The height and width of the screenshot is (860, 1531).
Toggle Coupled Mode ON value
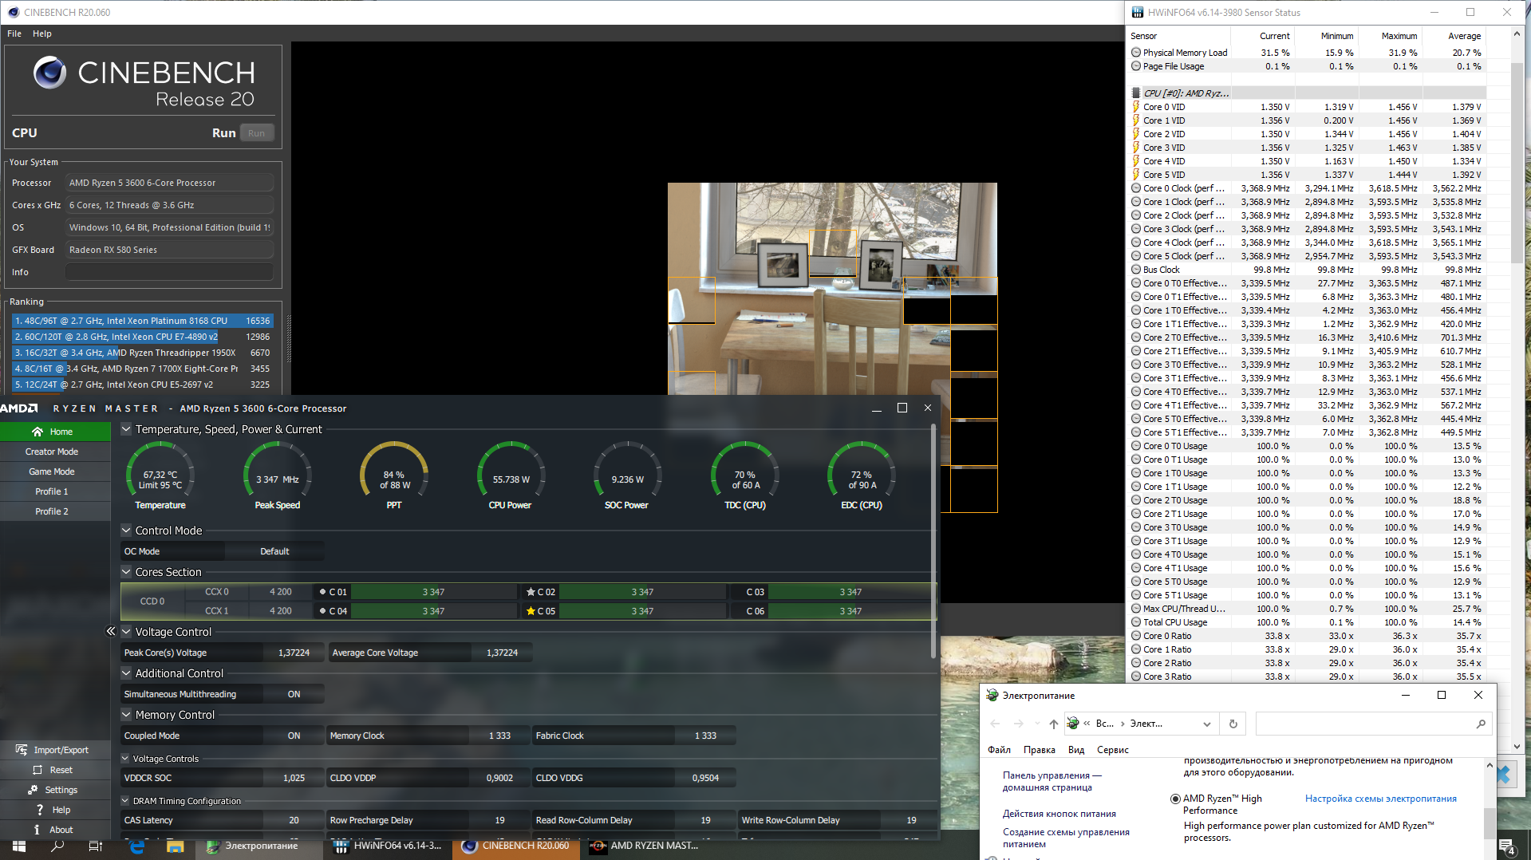click(x=294, y=736)
